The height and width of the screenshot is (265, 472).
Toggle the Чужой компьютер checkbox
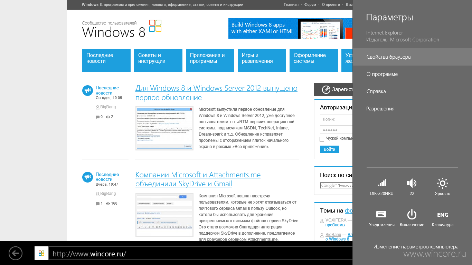pyautogui.click(x=322, y=139)
